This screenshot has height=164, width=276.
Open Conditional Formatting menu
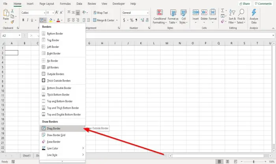point(160,17)
